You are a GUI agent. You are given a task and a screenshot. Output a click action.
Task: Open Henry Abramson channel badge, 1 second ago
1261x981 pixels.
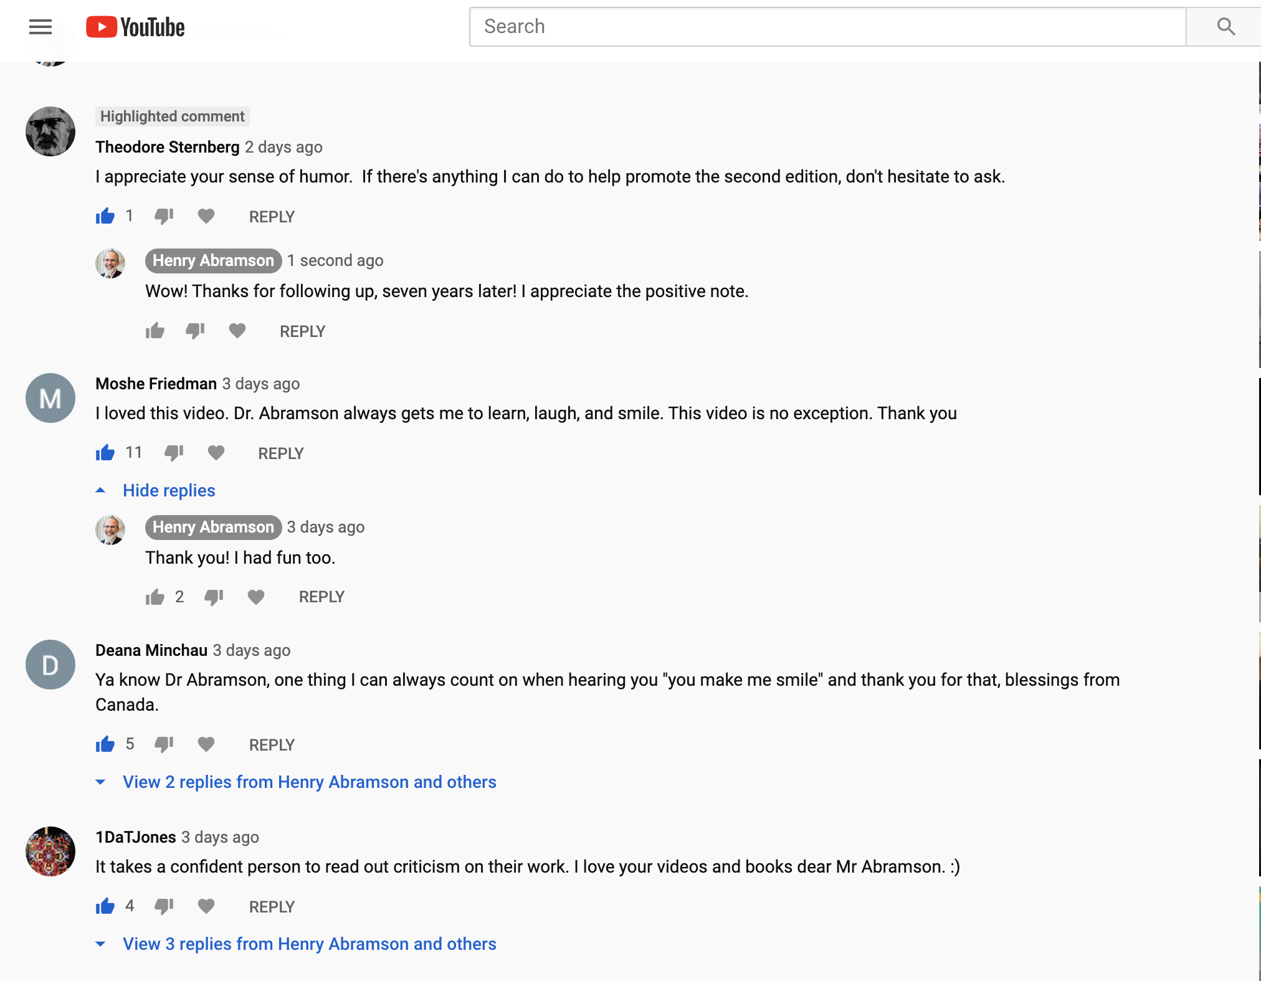click(213, 260)
